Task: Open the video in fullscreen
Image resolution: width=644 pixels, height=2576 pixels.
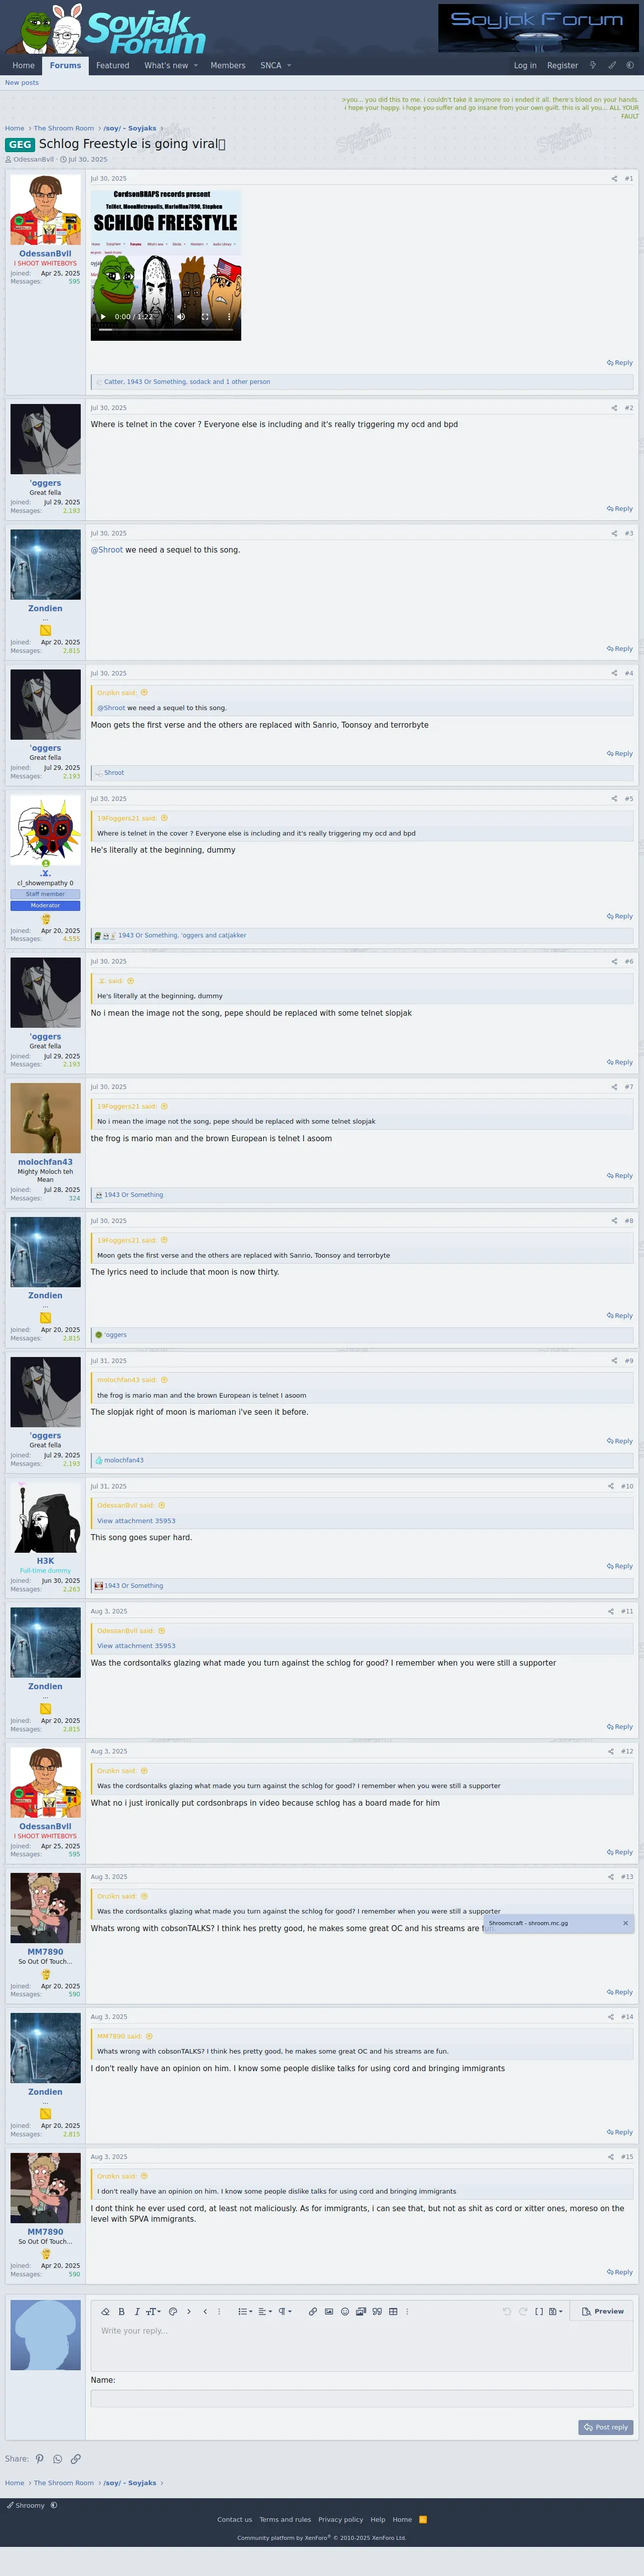Action: click(x=205, y=316)
